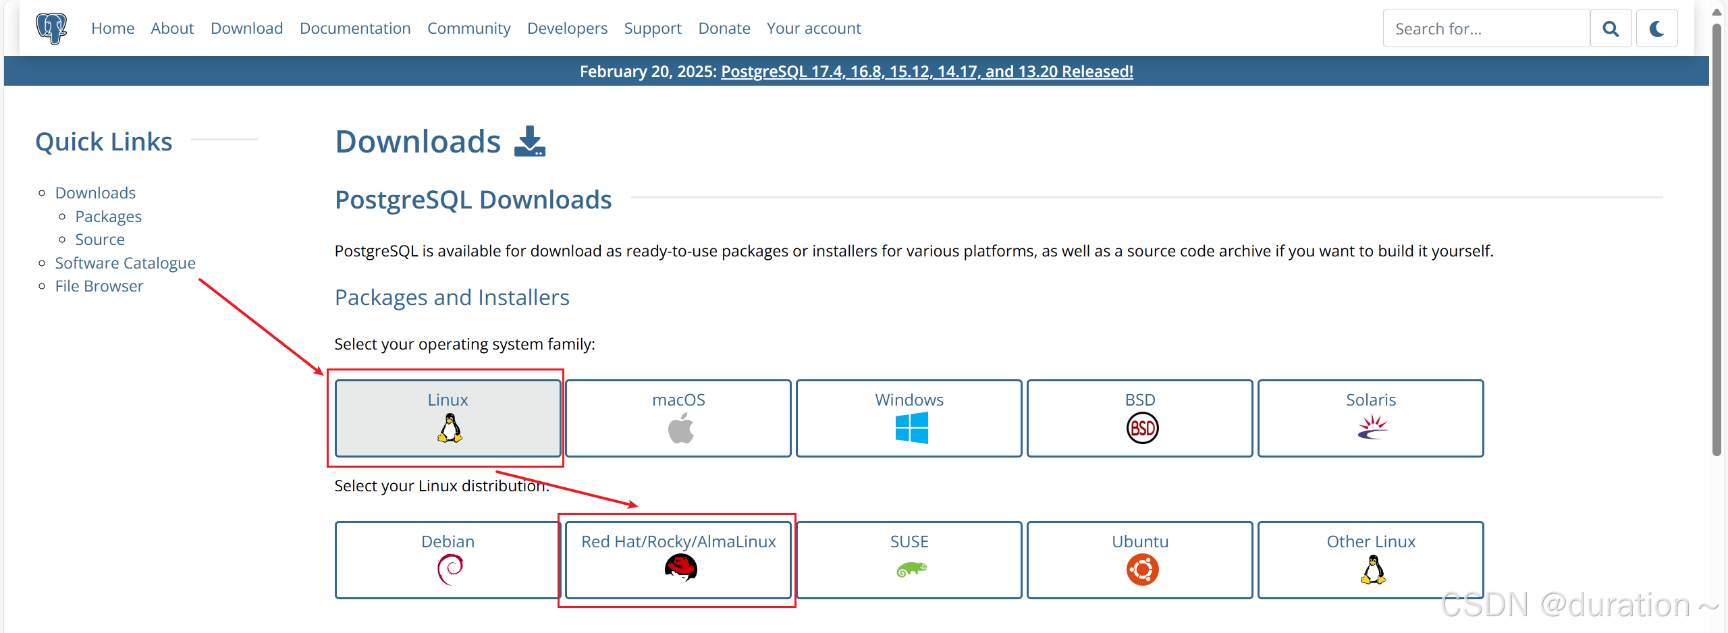Screen dimensions: 1728x633
Task: Choose the macOS label
Action: point(678,400)
